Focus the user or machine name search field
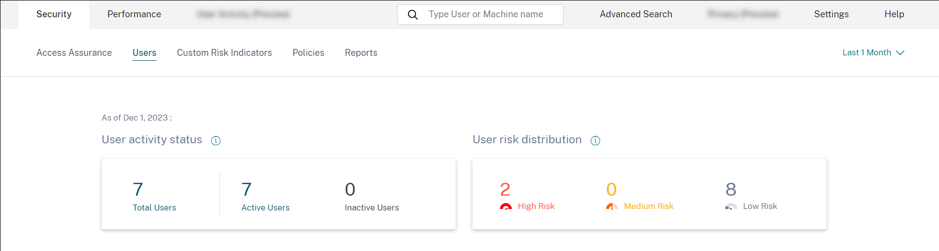Viewport: 939px width, 251px height. pos(488,15)
